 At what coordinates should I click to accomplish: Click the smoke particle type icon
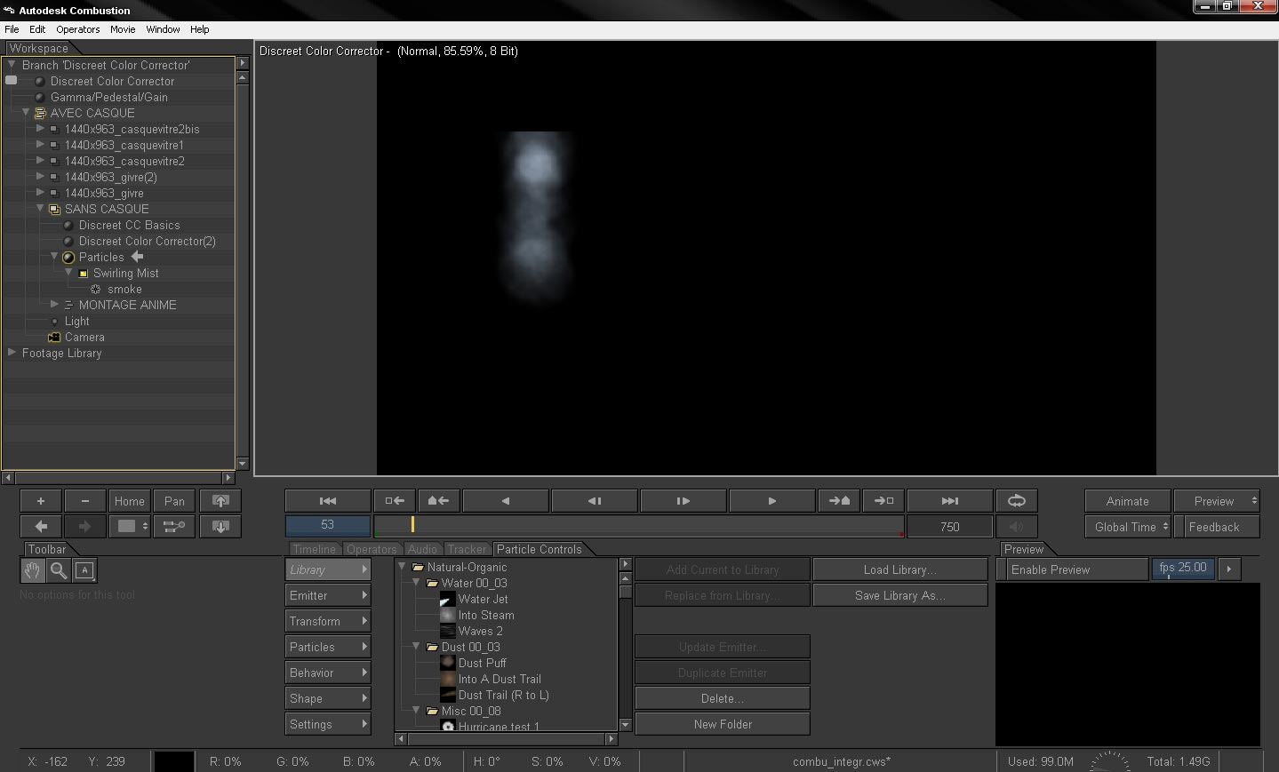[x=96, y=290]
